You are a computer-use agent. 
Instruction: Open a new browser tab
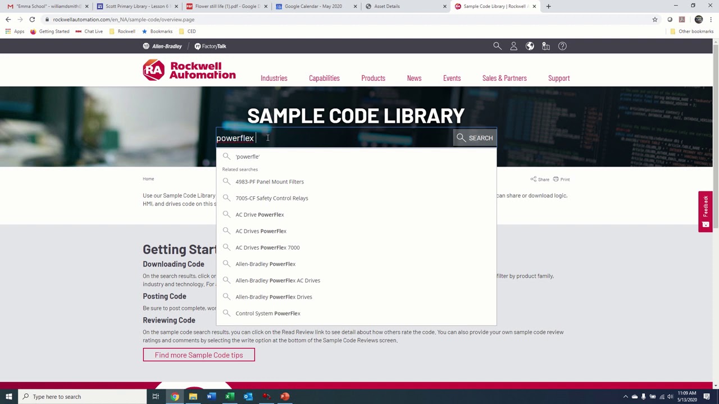click(x=548, y=6)
